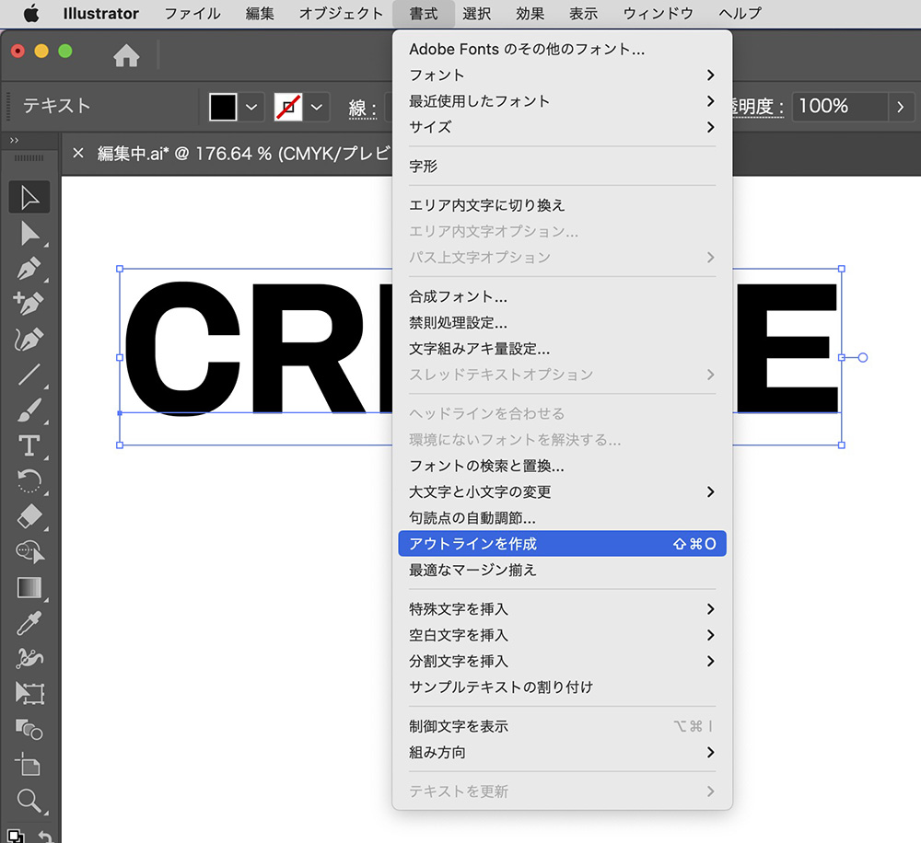The height and width of the screenshot is (843, 921).
Task: Open the オブジェクト menu
Action: (x=341, y=14)
